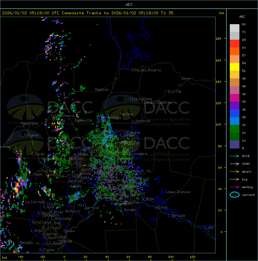Click the 'Perdriel' map label
The image size is (258, 261).
point(76,181)
